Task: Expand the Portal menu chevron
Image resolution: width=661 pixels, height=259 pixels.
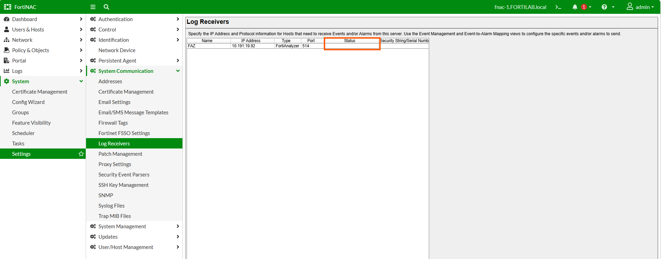Action: point(81,61)
